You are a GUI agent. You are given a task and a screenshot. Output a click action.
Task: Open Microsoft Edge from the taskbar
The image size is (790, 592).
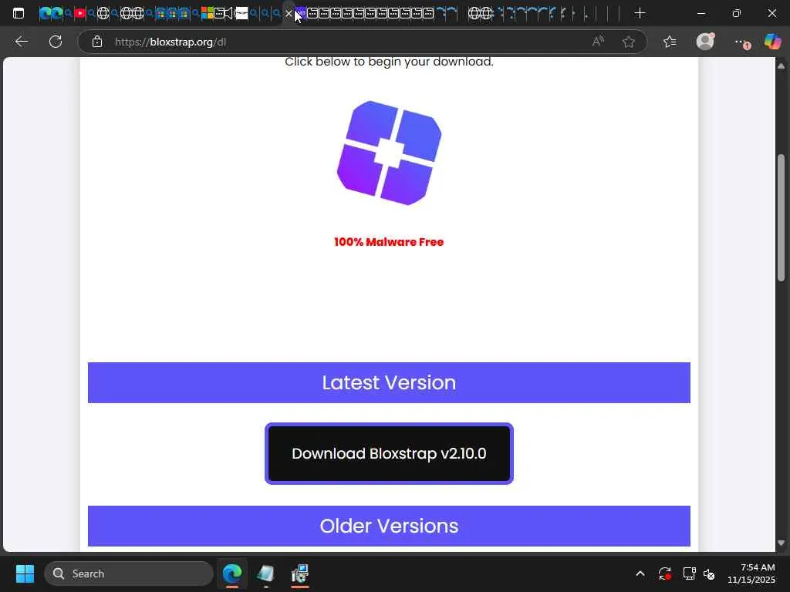pos(232,573)
